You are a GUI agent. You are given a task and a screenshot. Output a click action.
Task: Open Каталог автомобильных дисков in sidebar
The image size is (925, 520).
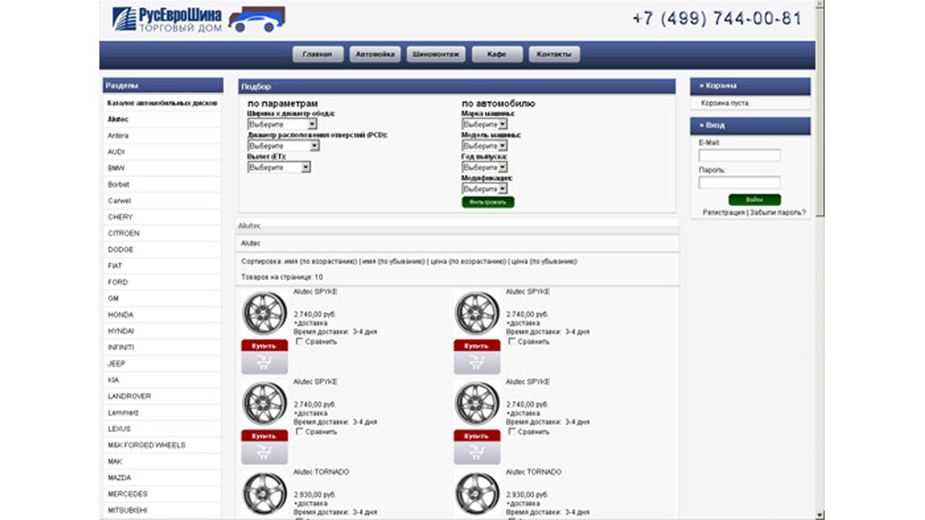pos(163,103)
